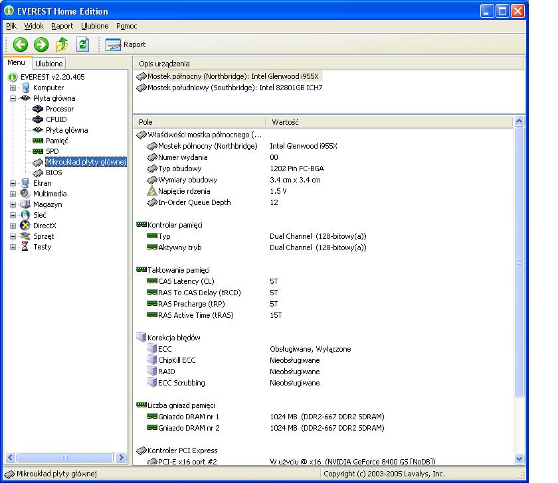The width and height of the screenshot is (558, 483).
Task: Click the Testy hourglass icon
Action: 25,246
